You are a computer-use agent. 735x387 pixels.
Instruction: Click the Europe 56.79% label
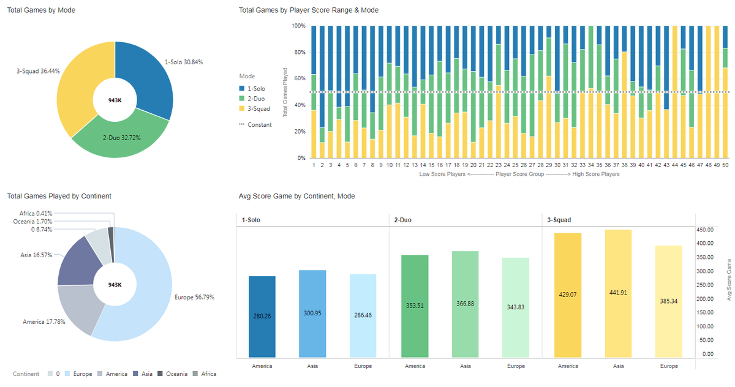pyautogui.click(x=194, y=297)
